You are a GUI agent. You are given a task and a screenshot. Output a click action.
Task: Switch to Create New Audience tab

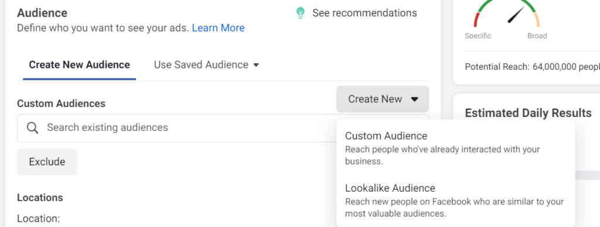point(80,65)
